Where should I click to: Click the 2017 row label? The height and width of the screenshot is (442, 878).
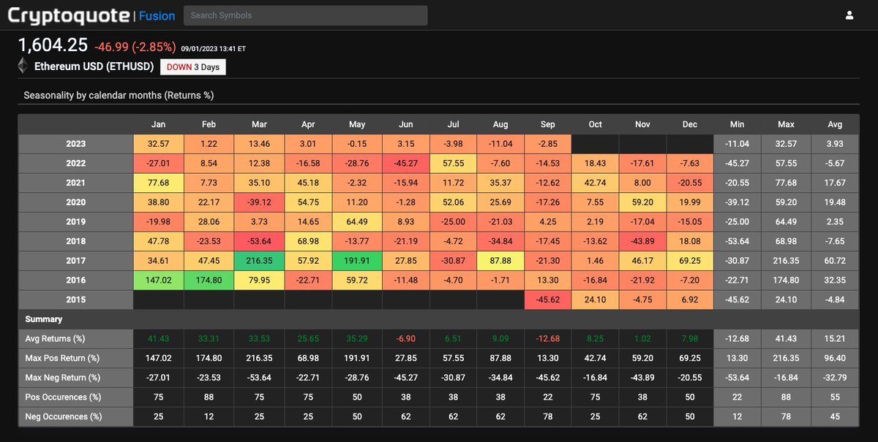(x=75, y=261)
